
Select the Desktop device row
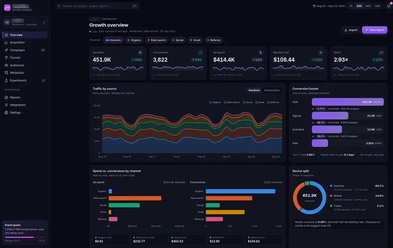pos(357,188)
